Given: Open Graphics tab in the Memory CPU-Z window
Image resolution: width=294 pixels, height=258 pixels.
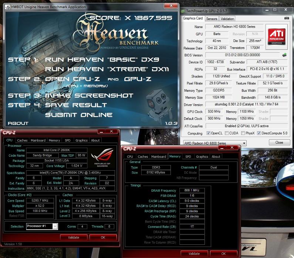Looking at the screenshot, I should [x=202, y=157].
